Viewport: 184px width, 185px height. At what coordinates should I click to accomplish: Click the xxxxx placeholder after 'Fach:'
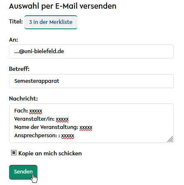pos(36,111)
